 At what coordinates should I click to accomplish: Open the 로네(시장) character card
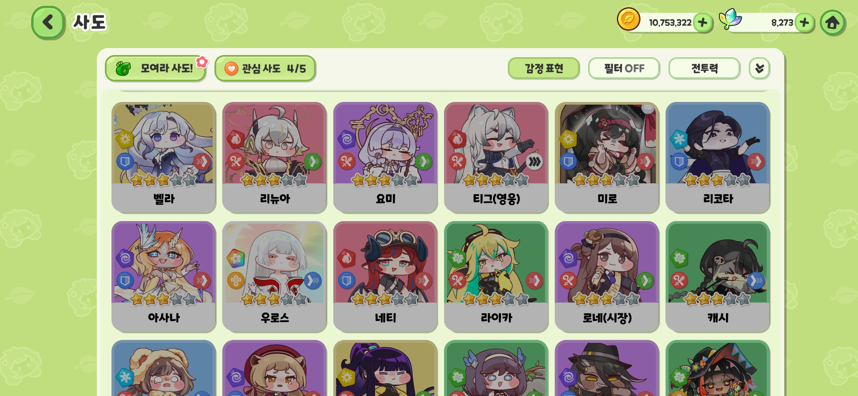607,276
